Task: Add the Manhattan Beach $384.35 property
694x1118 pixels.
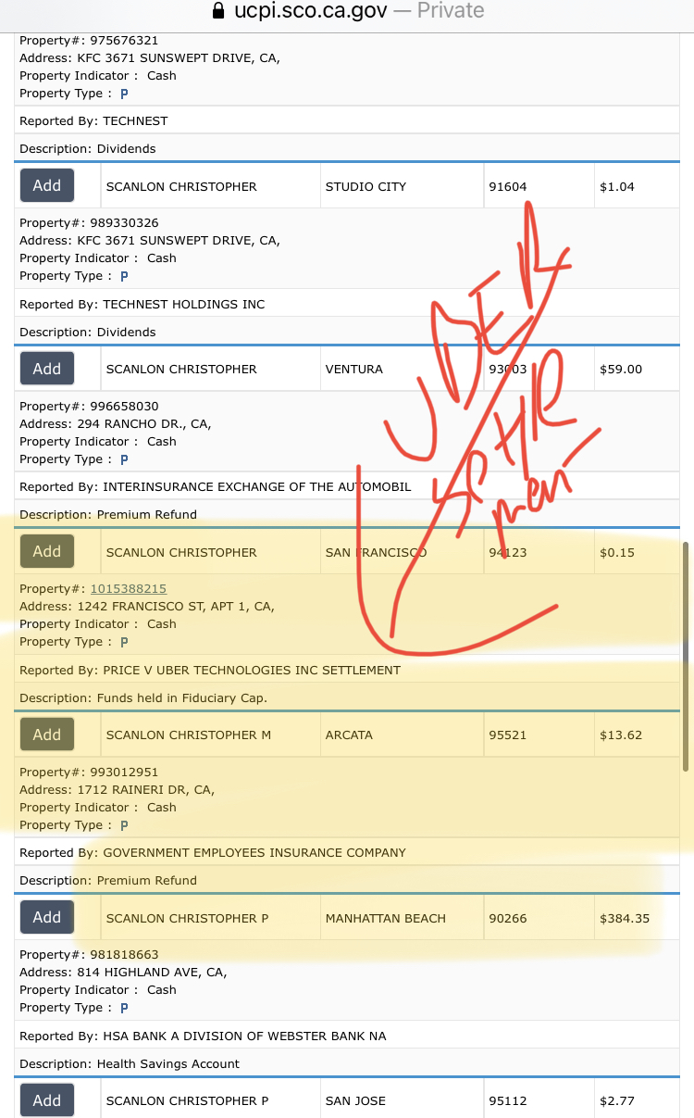Action: coord(47,917)
